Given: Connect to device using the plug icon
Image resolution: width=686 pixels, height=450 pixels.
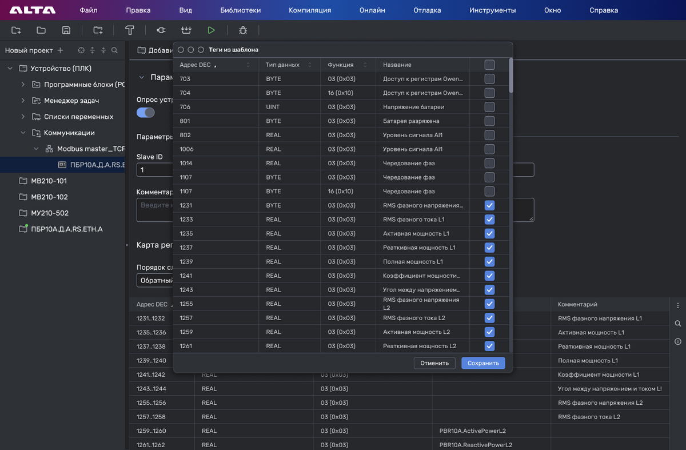Looking at the screenshot, I should point(161,30).
